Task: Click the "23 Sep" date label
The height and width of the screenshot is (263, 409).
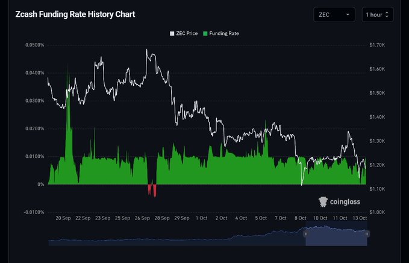Action: (x=103, y=218)
